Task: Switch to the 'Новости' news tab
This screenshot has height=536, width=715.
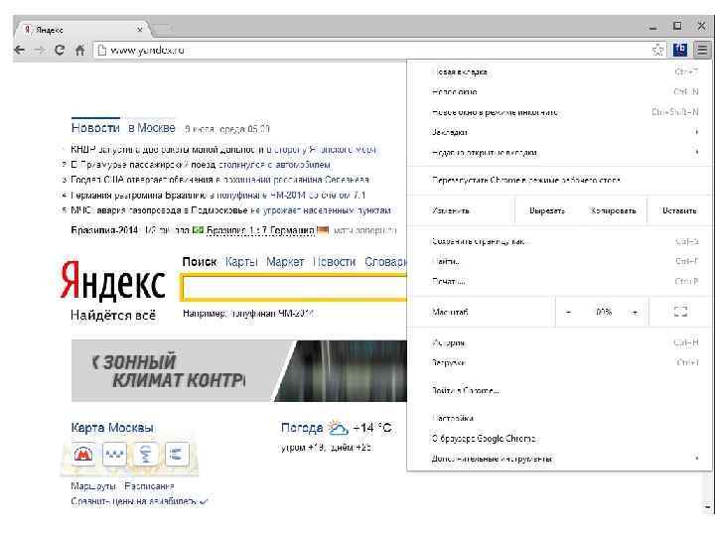Action: click(x=95, y=128)
